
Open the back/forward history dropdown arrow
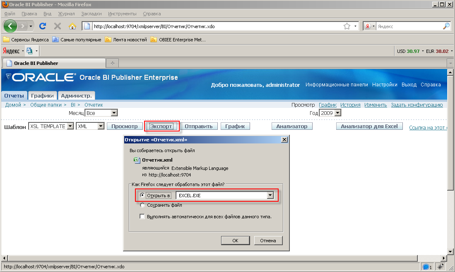[x=31, y=26]
